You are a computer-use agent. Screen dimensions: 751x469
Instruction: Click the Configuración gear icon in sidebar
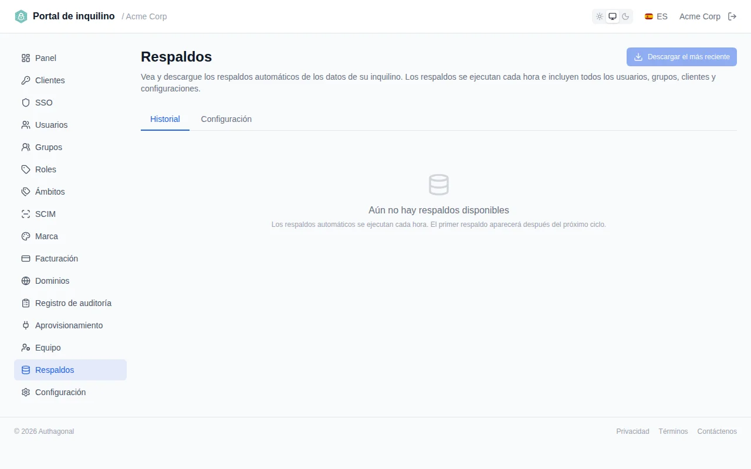[26, 392]
